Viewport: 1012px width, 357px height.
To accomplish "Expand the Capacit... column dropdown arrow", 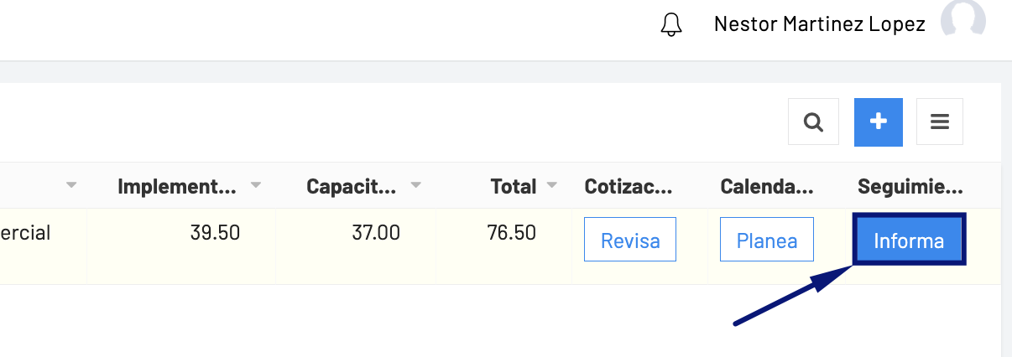I will coord(415,185).
